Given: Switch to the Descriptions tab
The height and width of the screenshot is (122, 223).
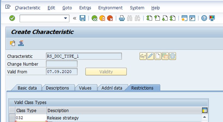Looking at the screenshot, I should coord(57,88).
